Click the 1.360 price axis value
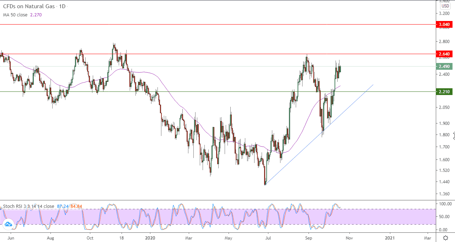455x242 pixels. coord(445,194)
